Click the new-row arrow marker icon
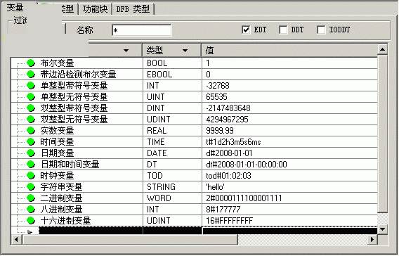The image size is (399, 256). 30,231
